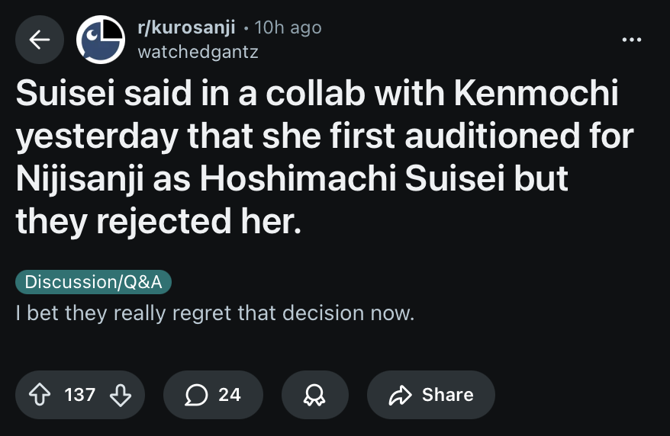Click the 24 comments count
670x436 pixels.
(x=229, y=394)
